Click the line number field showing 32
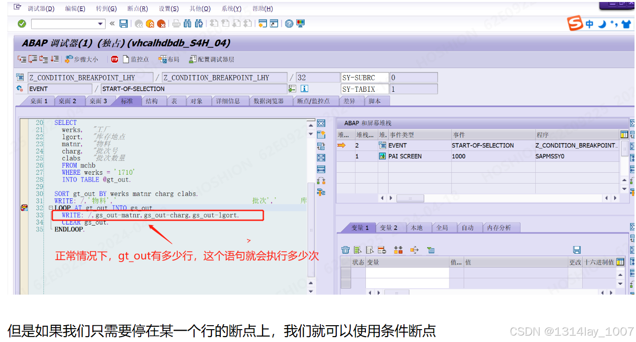The width and height of the screenshot is (636, 342). [318, 77]
